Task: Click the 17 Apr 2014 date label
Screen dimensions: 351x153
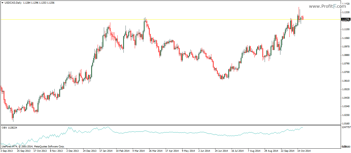Action: point(172,151)
